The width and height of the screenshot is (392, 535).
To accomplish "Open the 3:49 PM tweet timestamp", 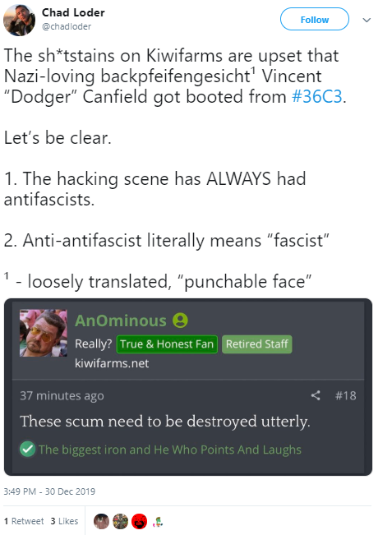I will [x=49, y=491].
